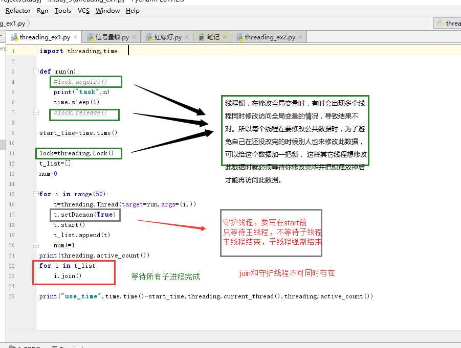The image size is (461, 348).
Task: Switch to the 笔记 tab
Action: tap(213, 37)
